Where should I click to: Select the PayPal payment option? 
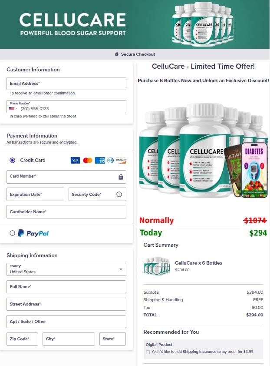(12, 233)
